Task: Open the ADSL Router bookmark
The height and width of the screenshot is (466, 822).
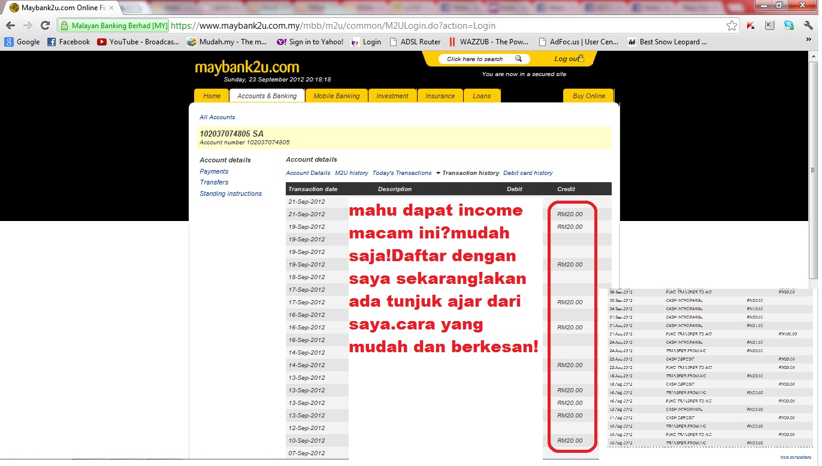Action: pyautogui.click(x=415, y=42)
